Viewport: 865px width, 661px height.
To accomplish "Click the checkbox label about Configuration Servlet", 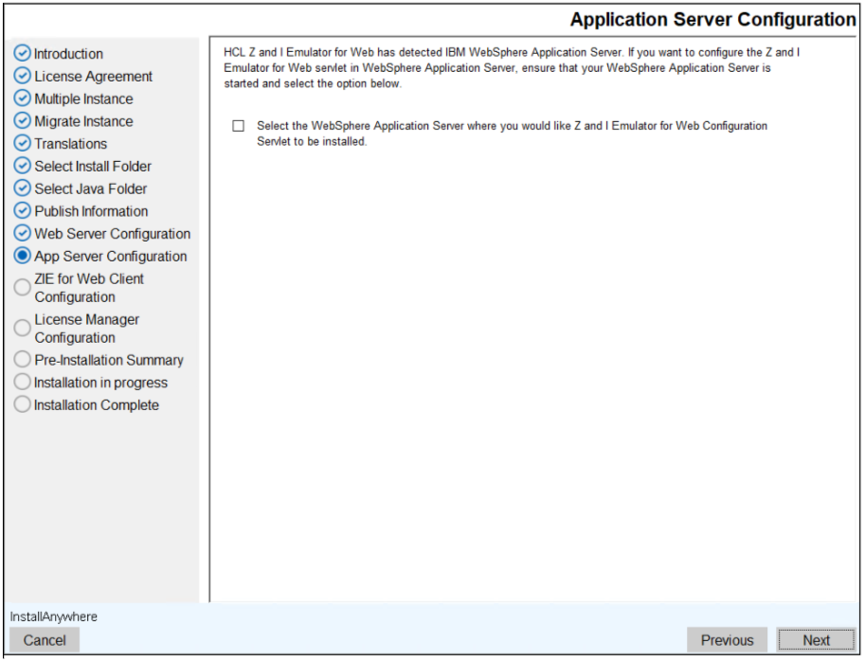I will click(x=512, y=134).
